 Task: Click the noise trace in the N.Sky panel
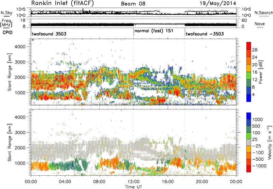[133, 13]
